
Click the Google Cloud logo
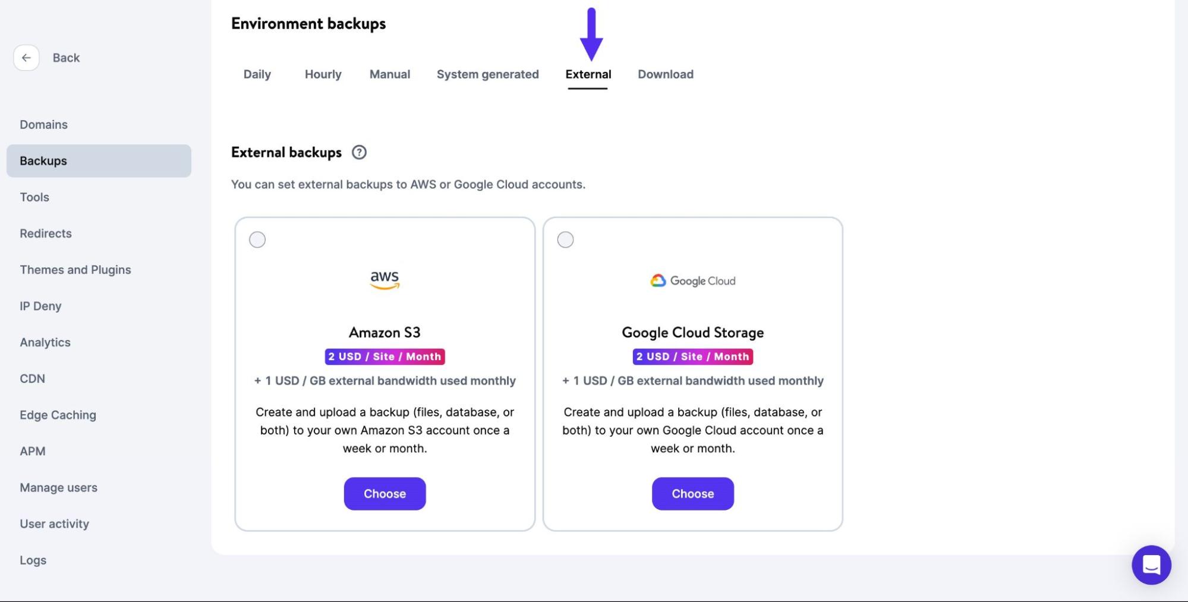(x=692, y=280)
